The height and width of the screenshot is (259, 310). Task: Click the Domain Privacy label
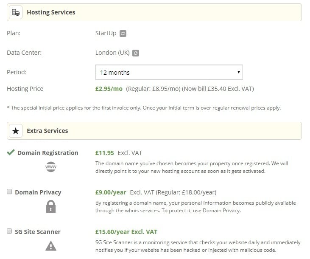(x=38, y=192)
